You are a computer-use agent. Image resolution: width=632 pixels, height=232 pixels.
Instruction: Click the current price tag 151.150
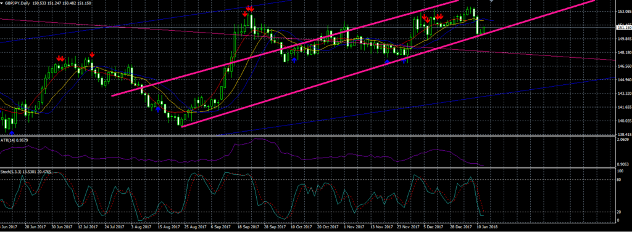pos(624,27)
